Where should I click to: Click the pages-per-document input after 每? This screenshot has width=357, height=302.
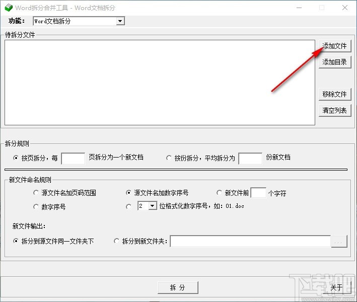click(73, 159)
